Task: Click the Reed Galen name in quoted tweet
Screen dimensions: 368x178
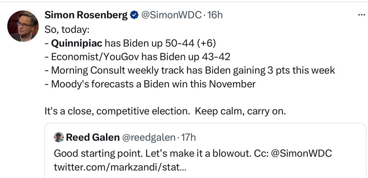Action: pyautogui.click(x=93, y=138)
